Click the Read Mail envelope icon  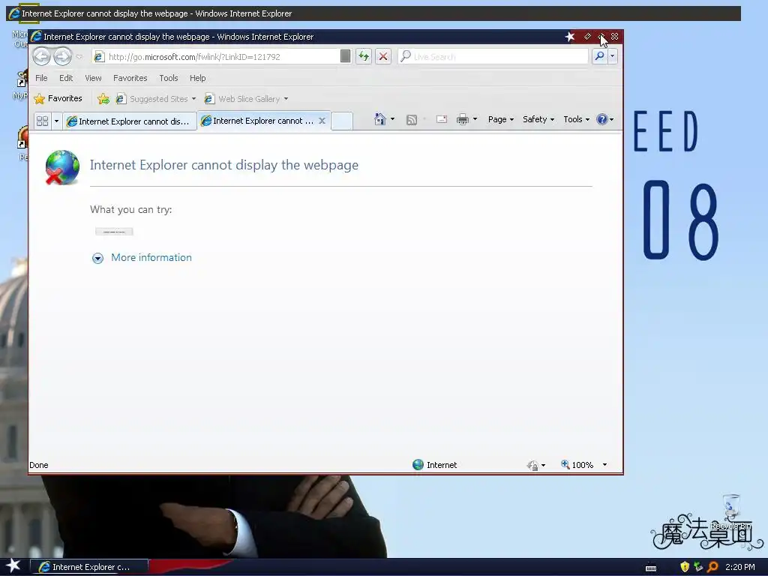[441, 119]
